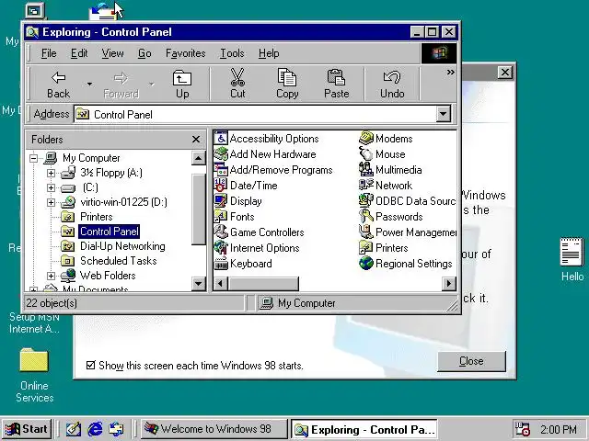The image size is (589, 441).
Task: Open the Modems applet
Action: point(386,139)
